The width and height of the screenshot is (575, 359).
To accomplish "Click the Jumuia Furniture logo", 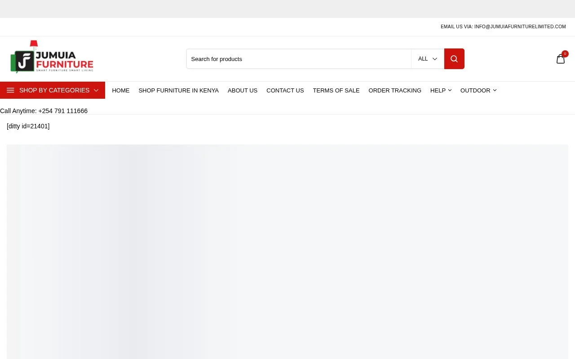I will tap(52, 57).
